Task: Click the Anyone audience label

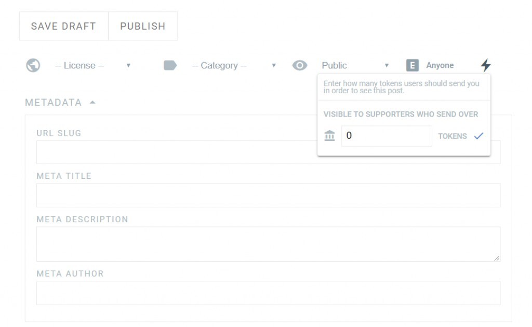Action: coord(440,65)
